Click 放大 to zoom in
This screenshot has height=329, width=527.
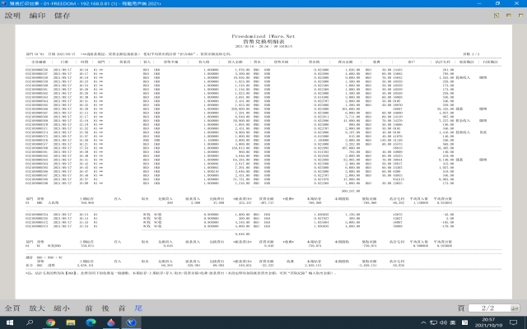click(35, 307)
